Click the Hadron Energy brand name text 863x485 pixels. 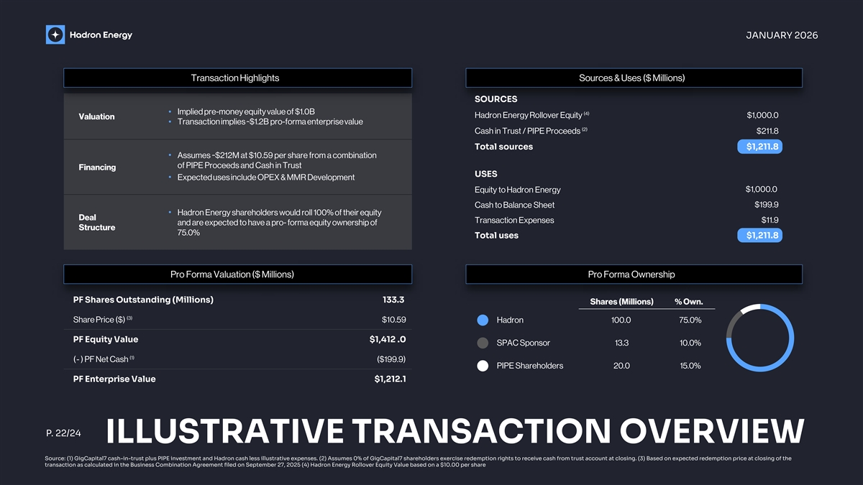point(101,34)
